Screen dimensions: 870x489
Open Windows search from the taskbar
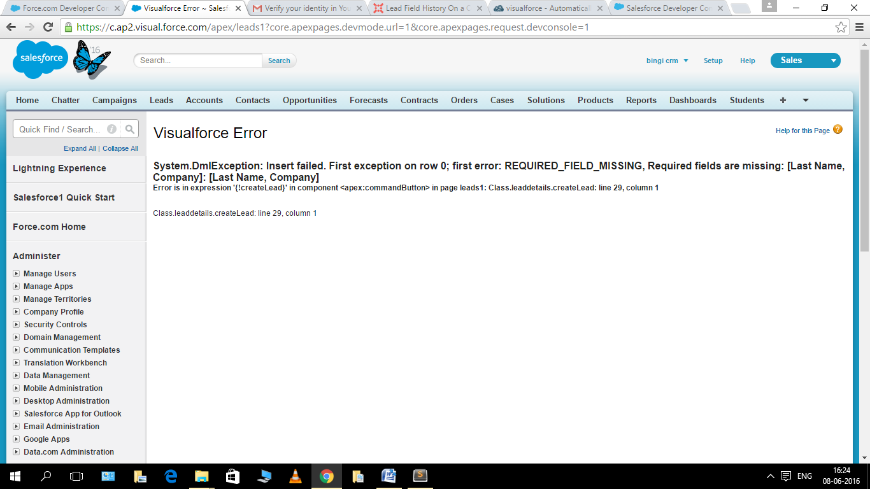click(x=46, y=476)
